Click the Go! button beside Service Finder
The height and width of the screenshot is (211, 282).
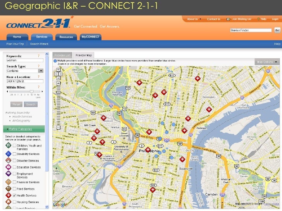tap(277, 30)
